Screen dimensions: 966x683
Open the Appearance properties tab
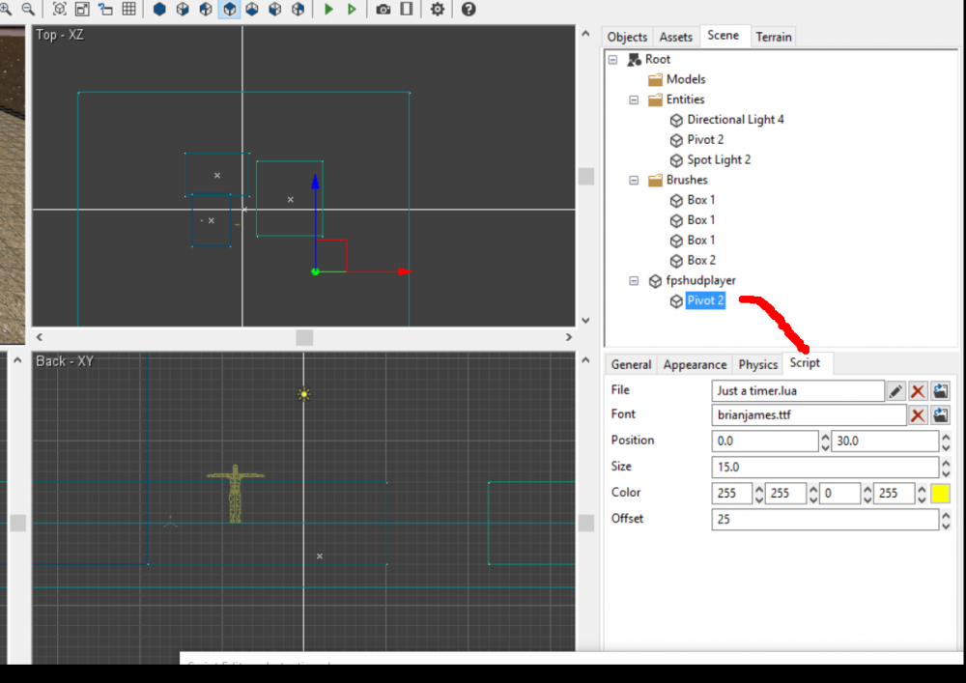[695, 364]
